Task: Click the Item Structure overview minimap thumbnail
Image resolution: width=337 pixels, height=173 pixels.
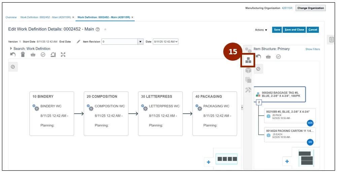Action: 307,158
